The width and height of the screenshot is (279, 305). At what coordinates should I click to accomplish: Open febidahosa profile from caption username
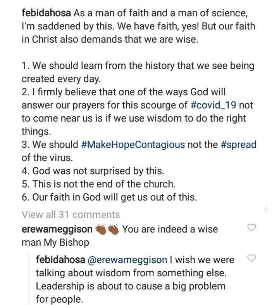click(x=46, y=13)
